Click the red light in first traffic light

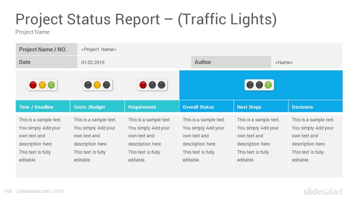[x=33, y=85]
